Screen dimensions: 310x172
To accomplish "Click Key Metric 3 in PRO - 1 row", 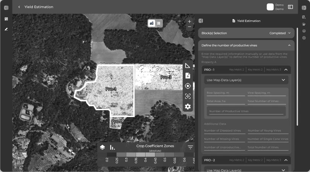I will [274, 70].
